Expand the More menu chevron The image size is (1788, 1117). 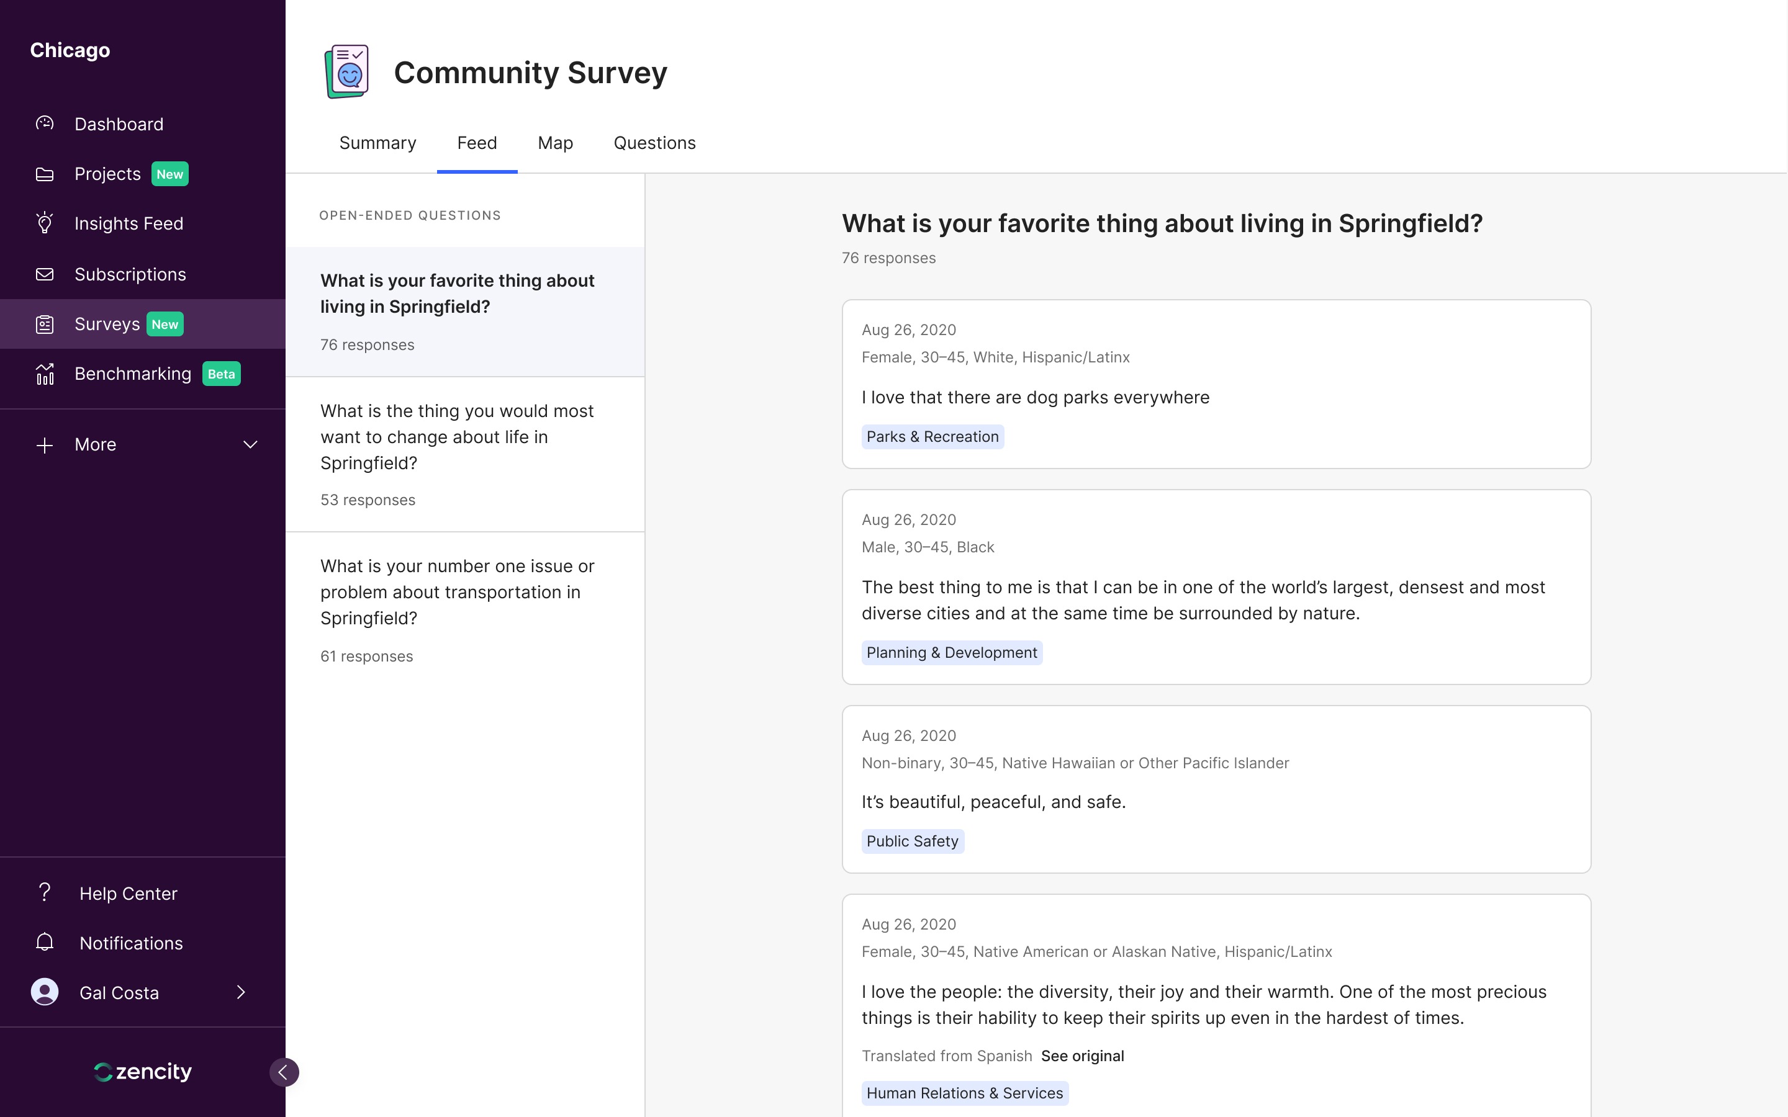250,445
